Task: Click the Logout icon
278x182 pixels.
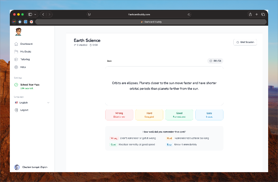Action: [x=16, y=110]
